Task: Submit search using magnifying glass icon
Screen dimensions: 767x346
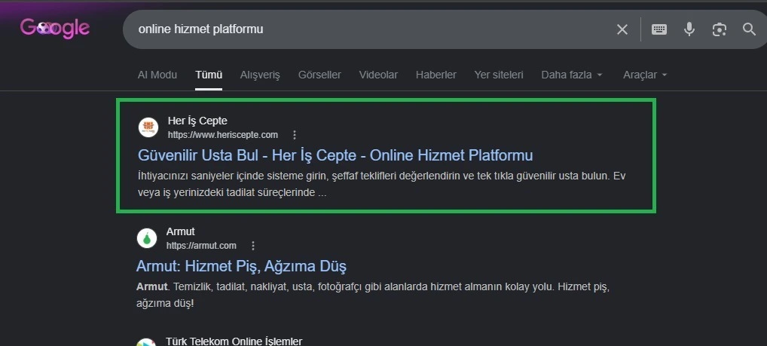Action: pos(750,29)
